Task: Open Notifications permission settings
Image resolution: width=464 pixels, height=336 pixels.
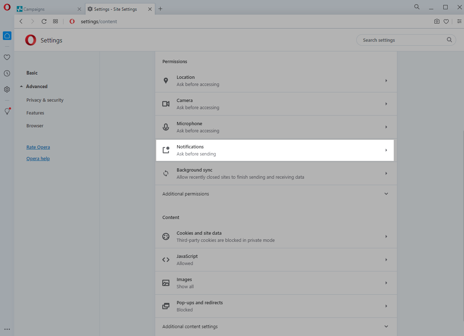Action: (275, 150)
